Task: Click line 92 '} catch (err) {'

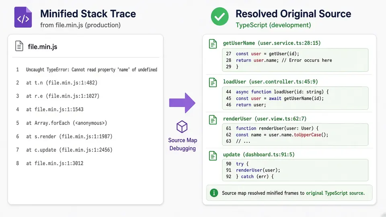Action: (255, 177)
